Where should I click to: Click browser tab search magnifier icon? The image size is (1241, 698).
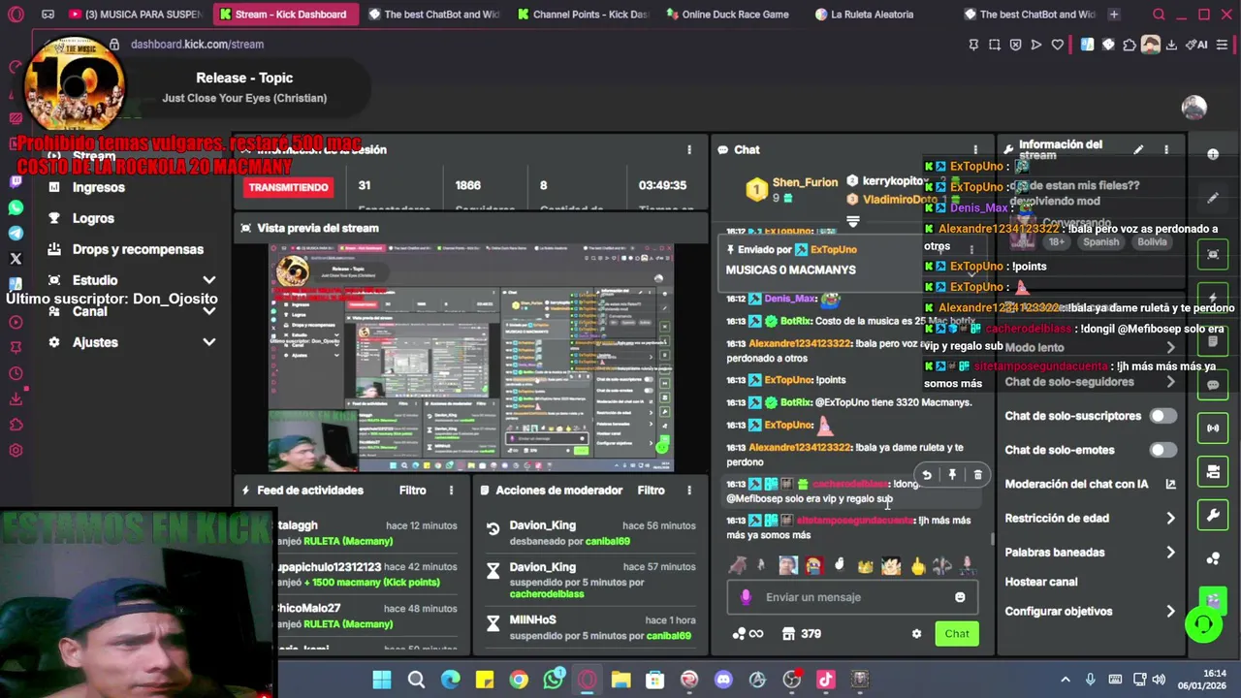[x=1159, y=15]
